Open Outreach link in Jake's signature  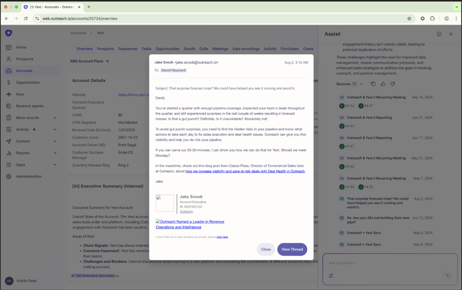click(186, 212)
